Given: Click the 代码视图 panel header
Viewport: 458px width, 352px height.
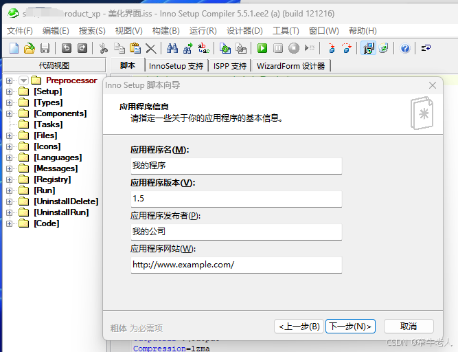Looking at the screenshot, I should (x=54, y=65).
